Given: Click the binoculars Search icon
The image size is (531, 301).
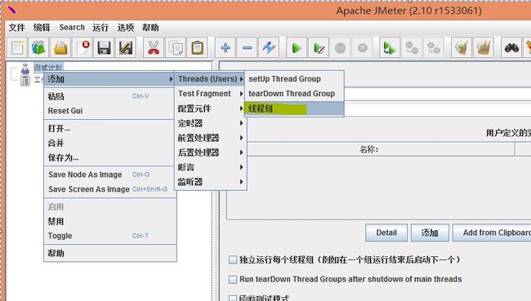Looking at the screenshot, I should tap(511, 47).
